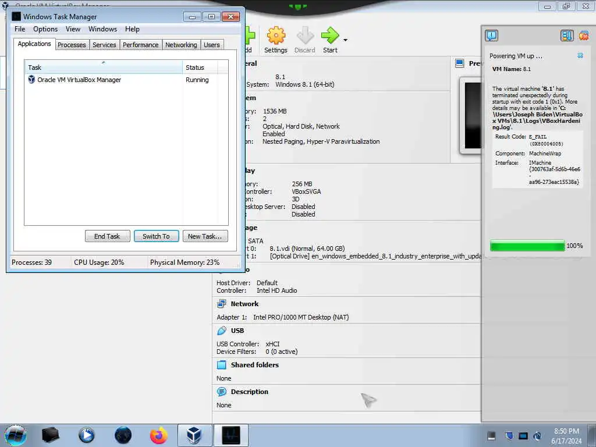Screen dimensions: 596x447
Task: Launch Windows Media Player from the taskbar
Action: [x=86, y=435]
